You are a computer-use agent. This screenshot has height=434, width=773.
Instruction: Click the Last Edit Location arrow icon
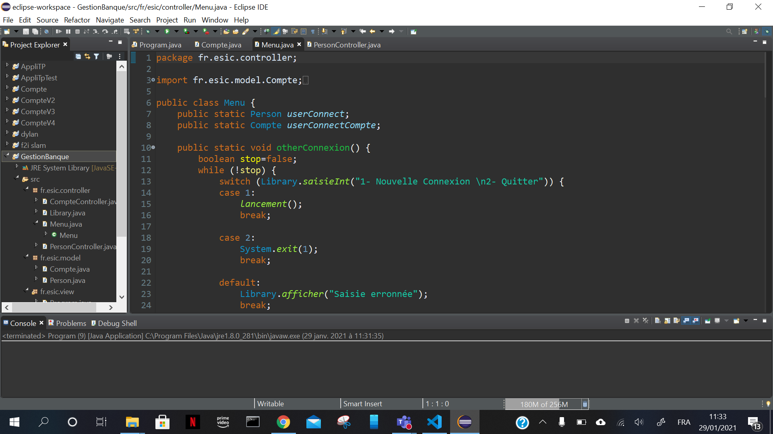[x=363, y=31]
